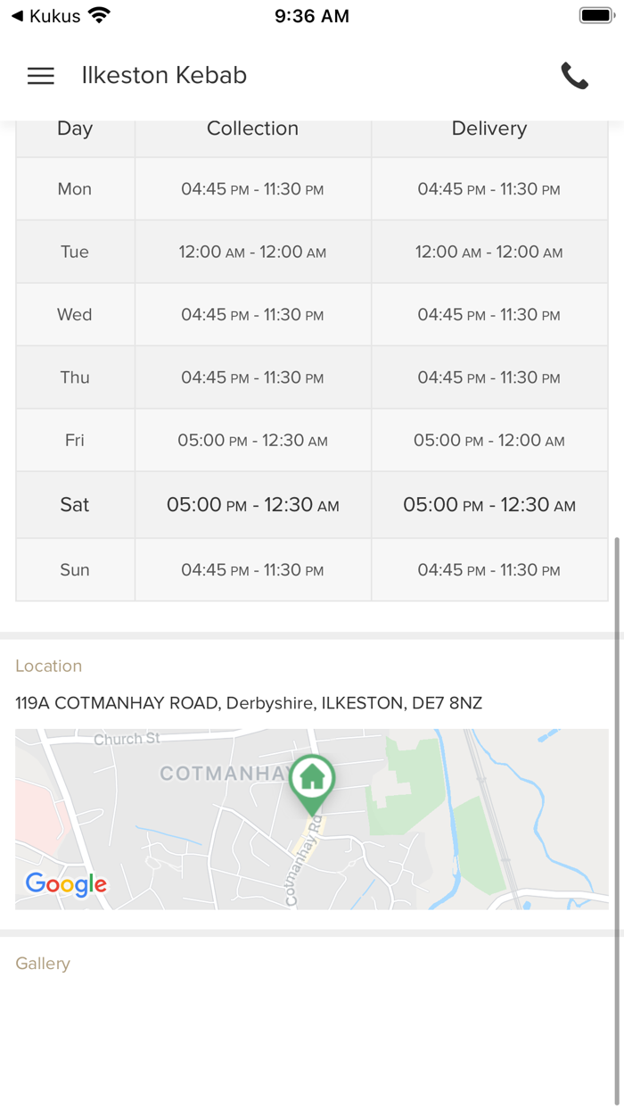This screenshot has height=1110, width=624.
Task: Select the Delivery column header
Action: tap(489, 128)
